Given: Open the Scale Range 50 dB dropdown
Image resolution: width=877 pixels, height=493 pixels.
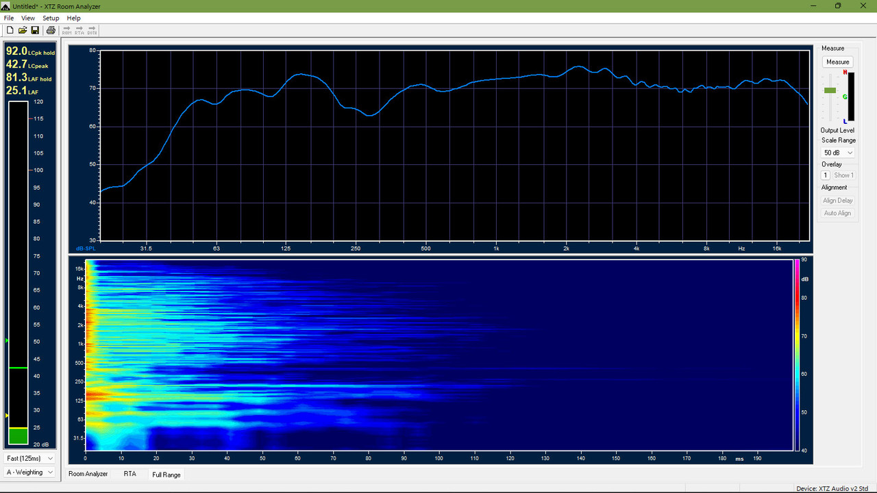Looking at the screenshot, I should (838, 153).
